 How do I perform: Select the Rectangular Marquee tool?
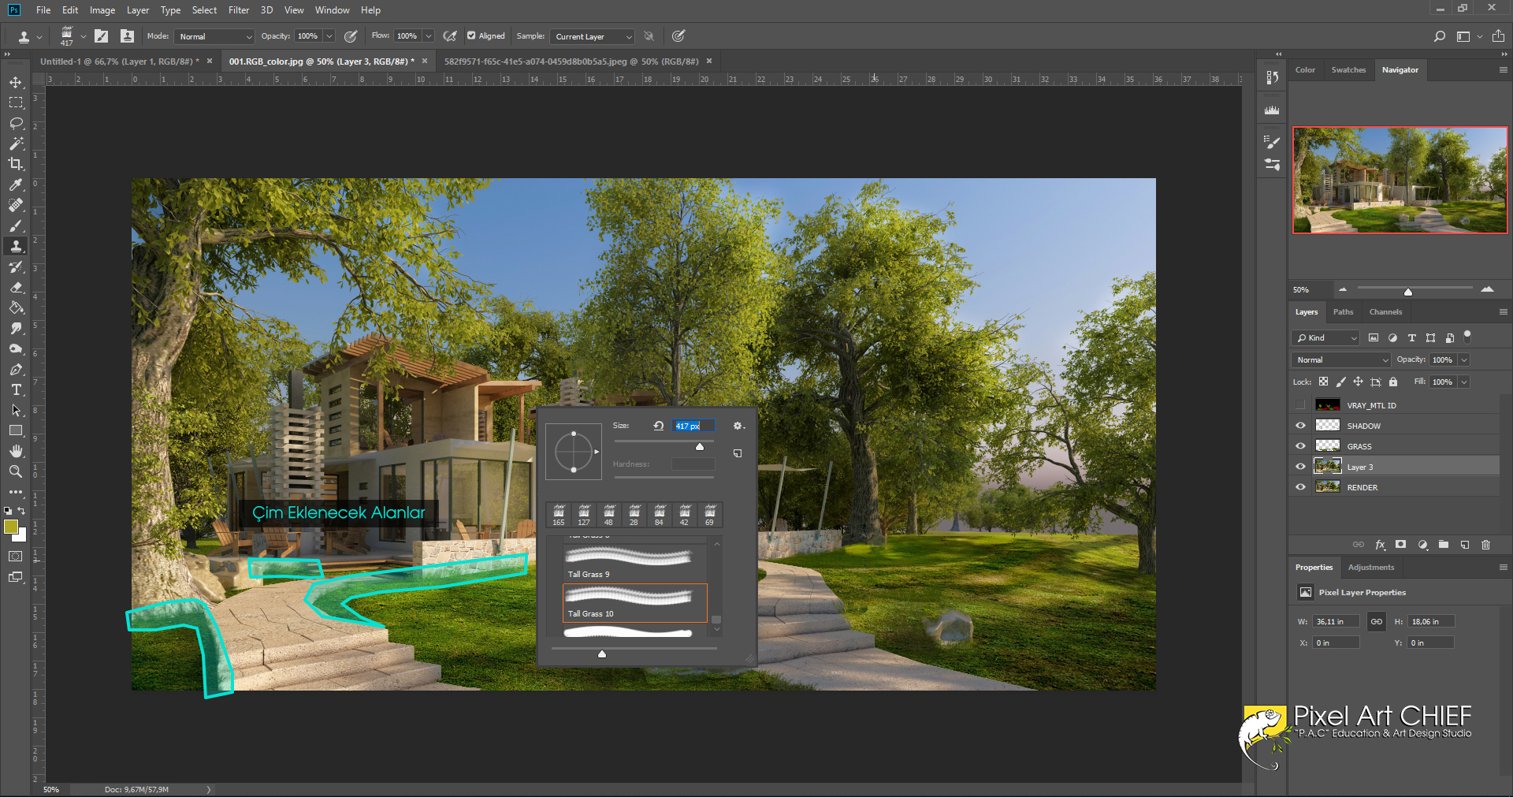click(x=16, y=102)
